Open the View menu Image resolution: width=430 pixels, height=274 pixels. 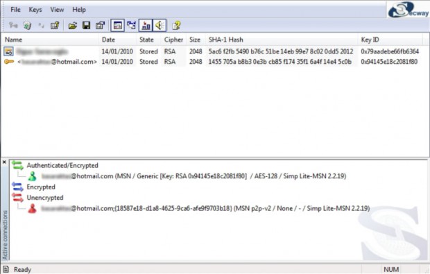(57, 10)
